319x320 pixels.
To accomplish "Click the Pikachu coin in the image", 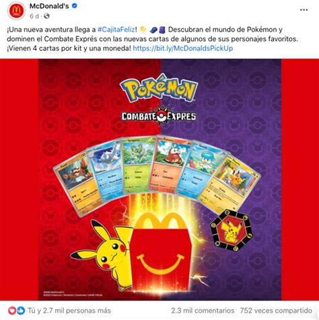I will coord(232,230).
